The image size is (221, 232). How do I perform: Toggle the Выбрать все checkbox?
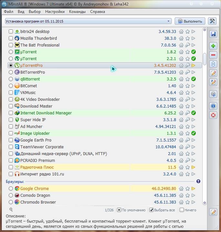[x=151, y=210]
